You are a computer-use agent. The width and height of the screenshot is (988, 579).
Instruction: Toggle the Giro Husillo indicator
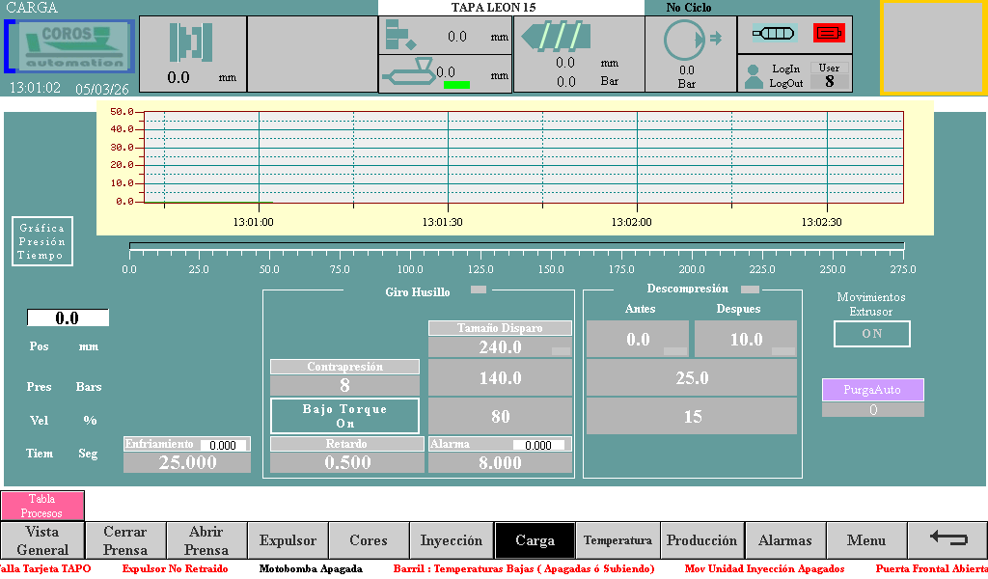point(479,289)
